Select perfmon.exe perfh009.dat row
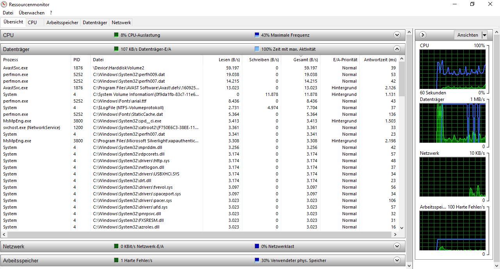Viewport: 500px width, 269px height. 200,74
